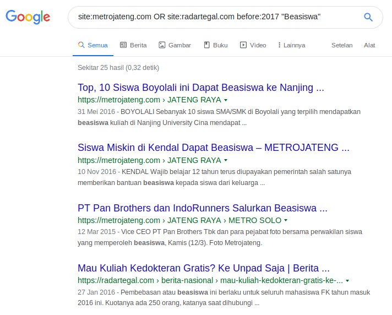Open the Alat tools option
The height and width of the screenshot is (315, 392).
(369, 45)
